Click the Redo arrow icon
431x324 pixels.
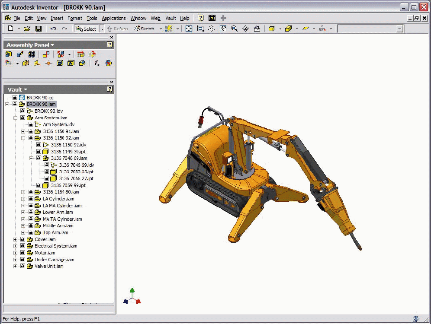coord(64,29)
